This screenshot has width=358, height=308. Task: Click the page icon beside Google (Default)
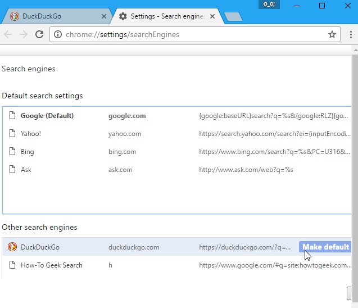(12, 116)
